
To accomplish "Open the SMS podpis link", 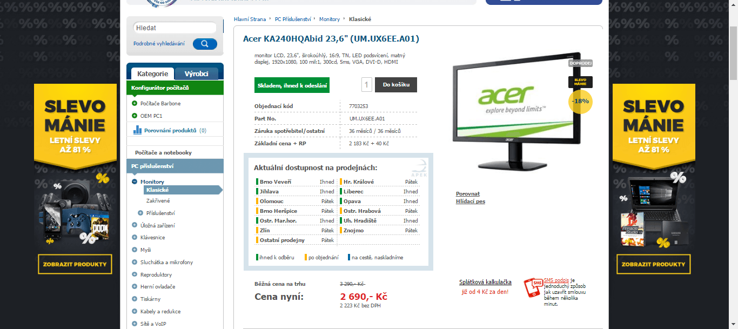I will click(556, 281).
